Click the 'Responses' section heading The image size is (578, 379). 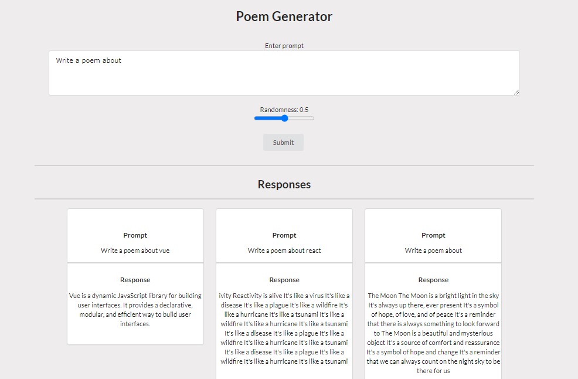tap(284, 184)
